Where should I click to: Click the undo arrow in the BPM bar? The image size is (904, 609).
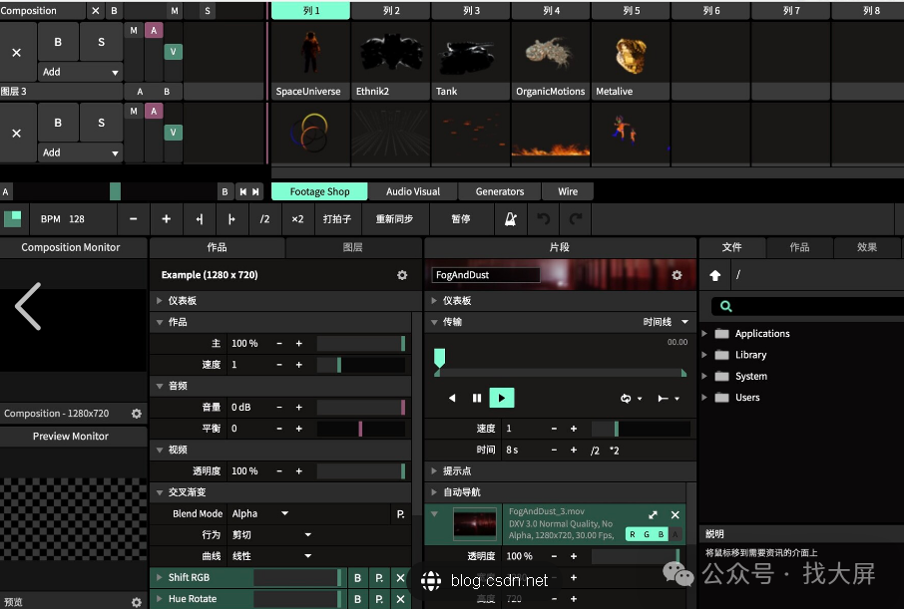(544, 218)
